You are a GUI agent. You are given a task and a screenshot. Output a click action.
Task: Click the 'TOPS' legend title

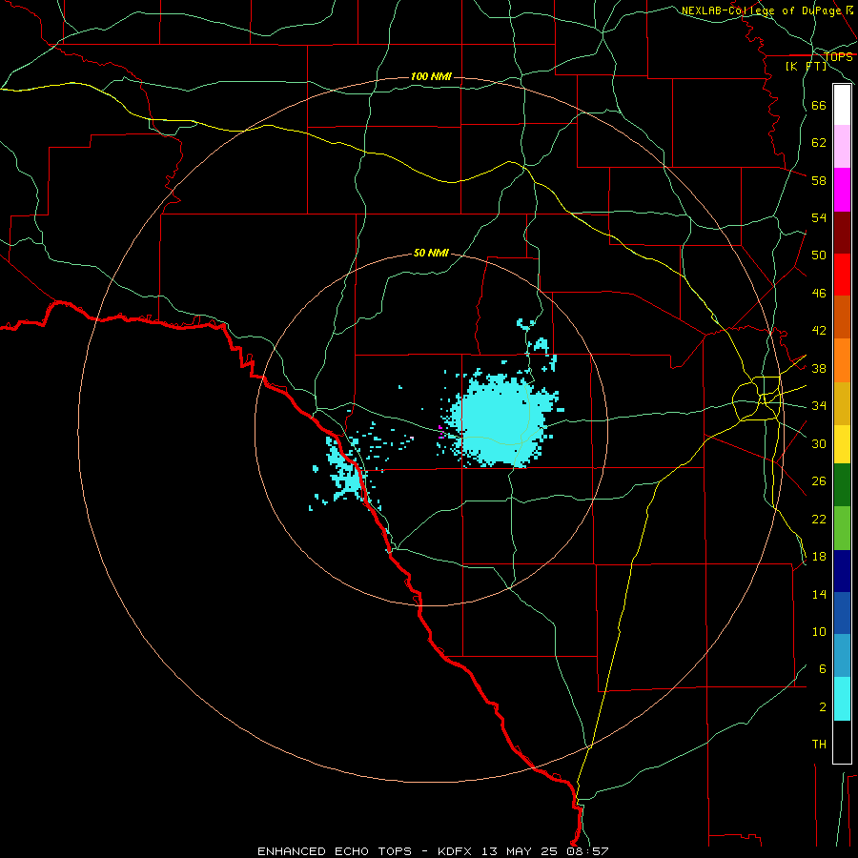(x=838, y=56)
